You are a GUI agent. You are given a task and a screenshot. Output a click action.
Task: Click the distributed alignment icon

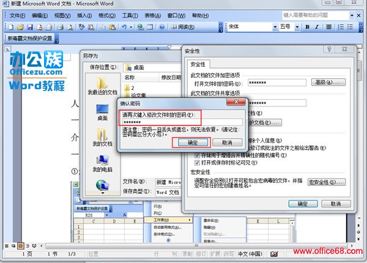(x=329, y=27)
